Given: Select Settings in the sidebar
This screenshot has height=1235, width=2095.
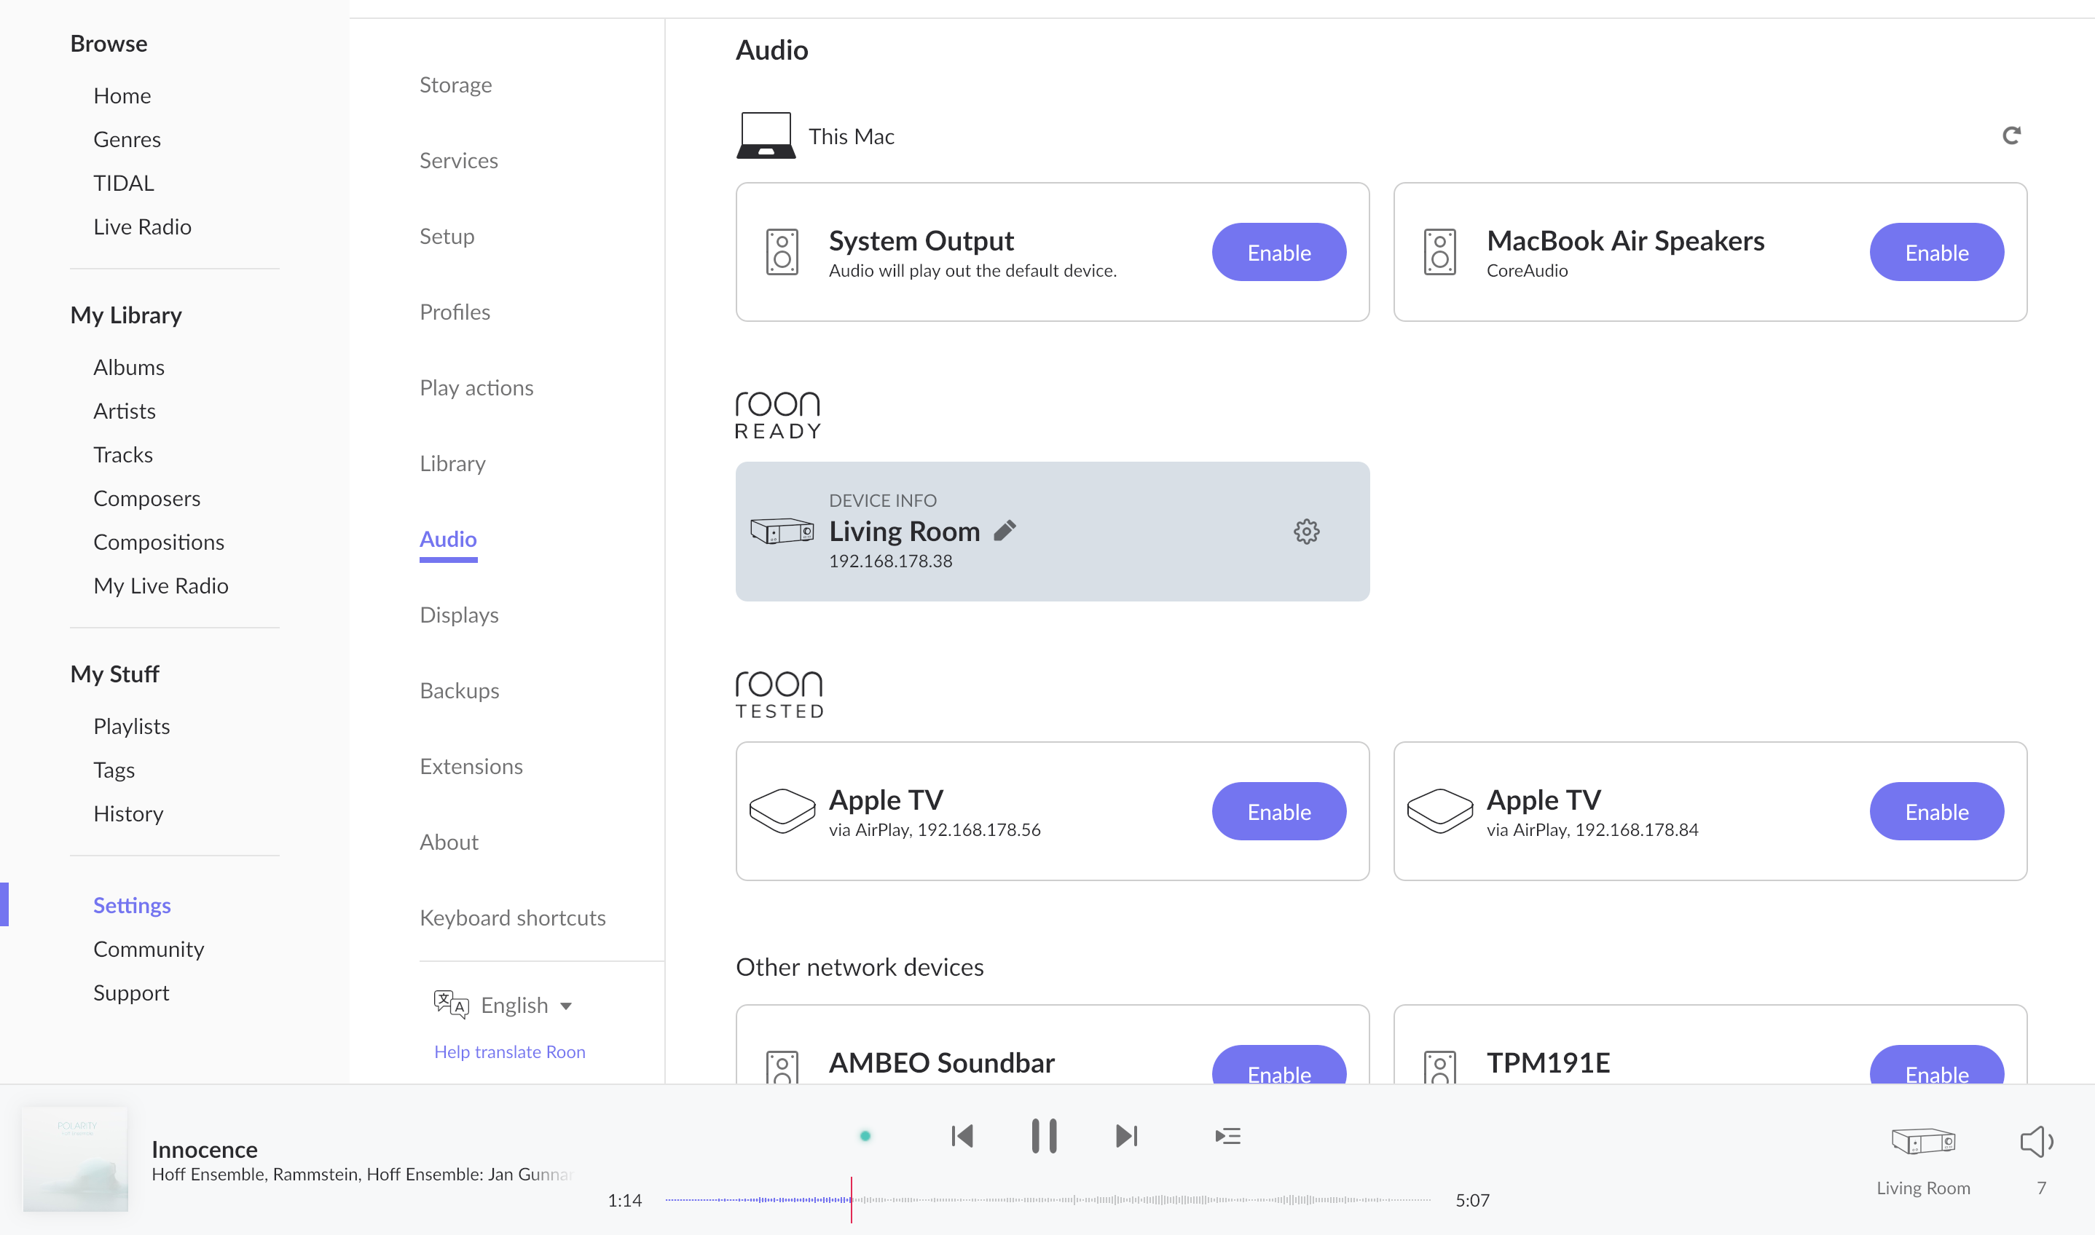Looking at the screenshot, I should (x=132, y=905).
